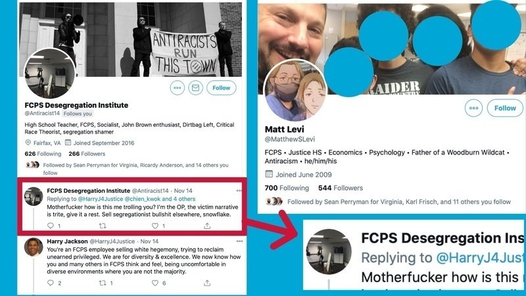Screen dimensions: 526x296
Task: Open the @HarryJ4Justice mention link
Action: 101,199
